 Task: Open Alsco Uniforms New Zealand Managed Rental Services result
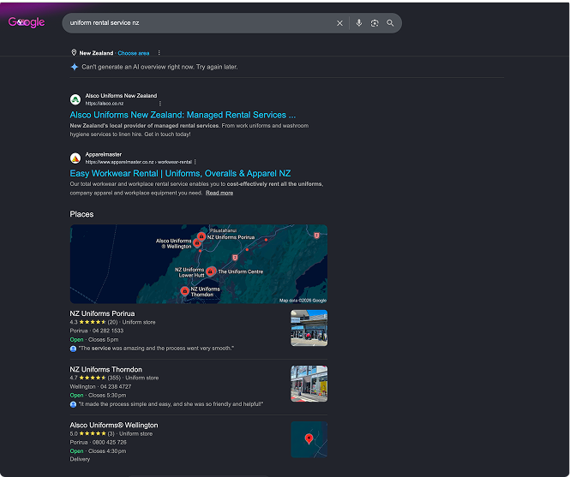click(183, 115)
